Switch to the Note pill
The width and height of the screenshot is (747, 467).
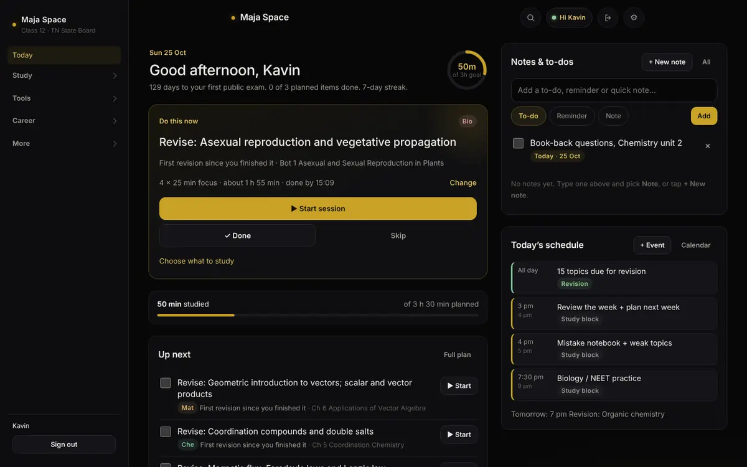613,116
